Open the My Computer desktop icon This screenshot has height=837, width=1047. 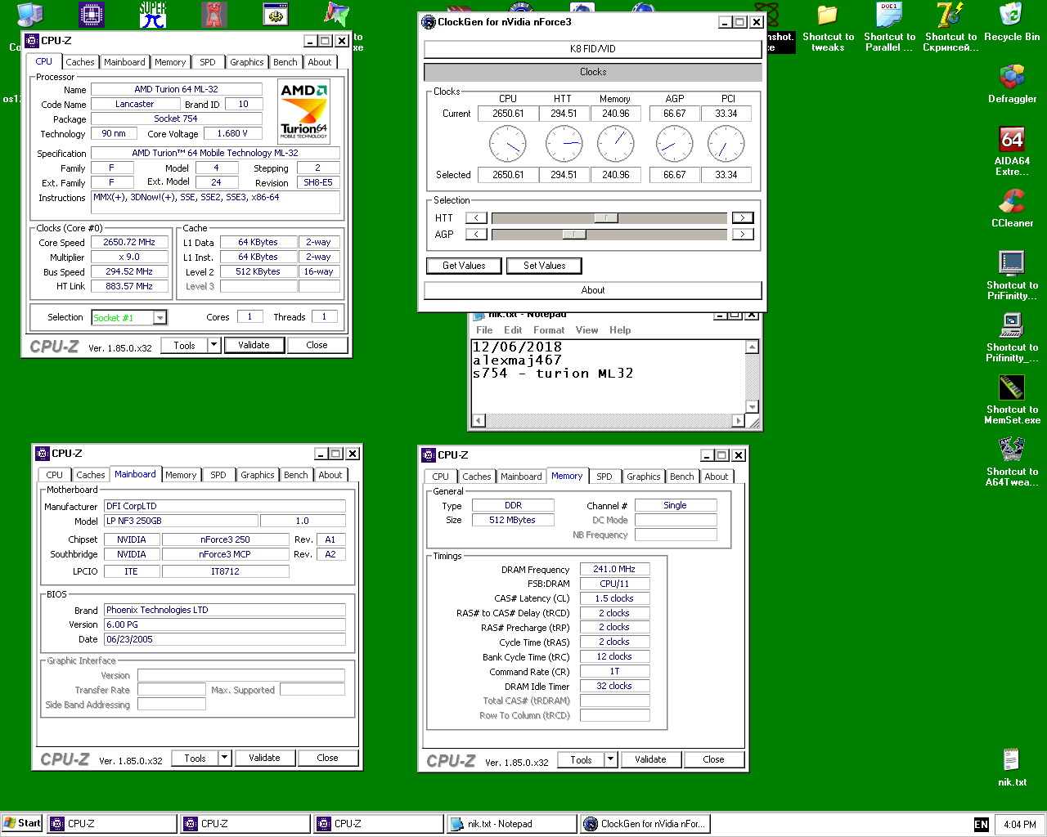point(30,15)
